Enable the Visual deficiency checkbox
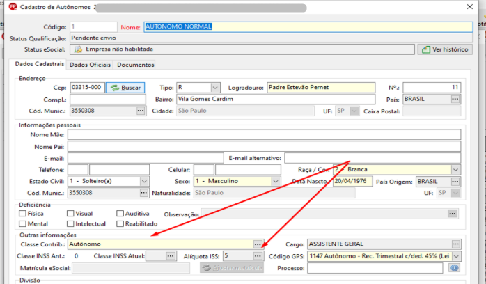This screenshot has height=284, width=486. tap(70, 214)
